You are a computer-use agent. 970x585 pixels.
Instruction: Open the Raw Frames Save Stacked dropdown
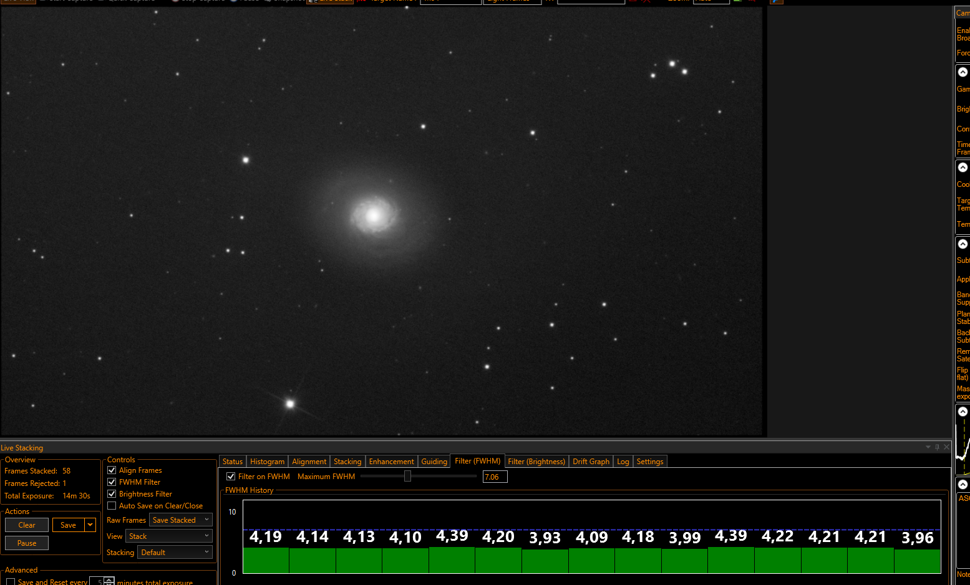pyautogui.click(x=181, y=520)
